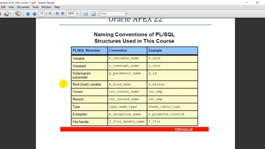Click the 'PL/SQL Structure' column header
This screenshot has height=149, width=265.
(x=89, y=50)
